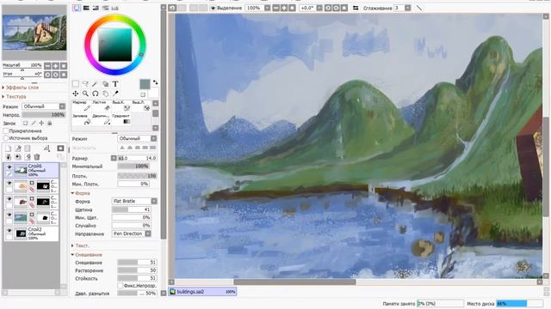Adjust the Смешивание blending slider
Viewport: 551px width, 309px height.
pyautogui.click(x=137, y=263)
